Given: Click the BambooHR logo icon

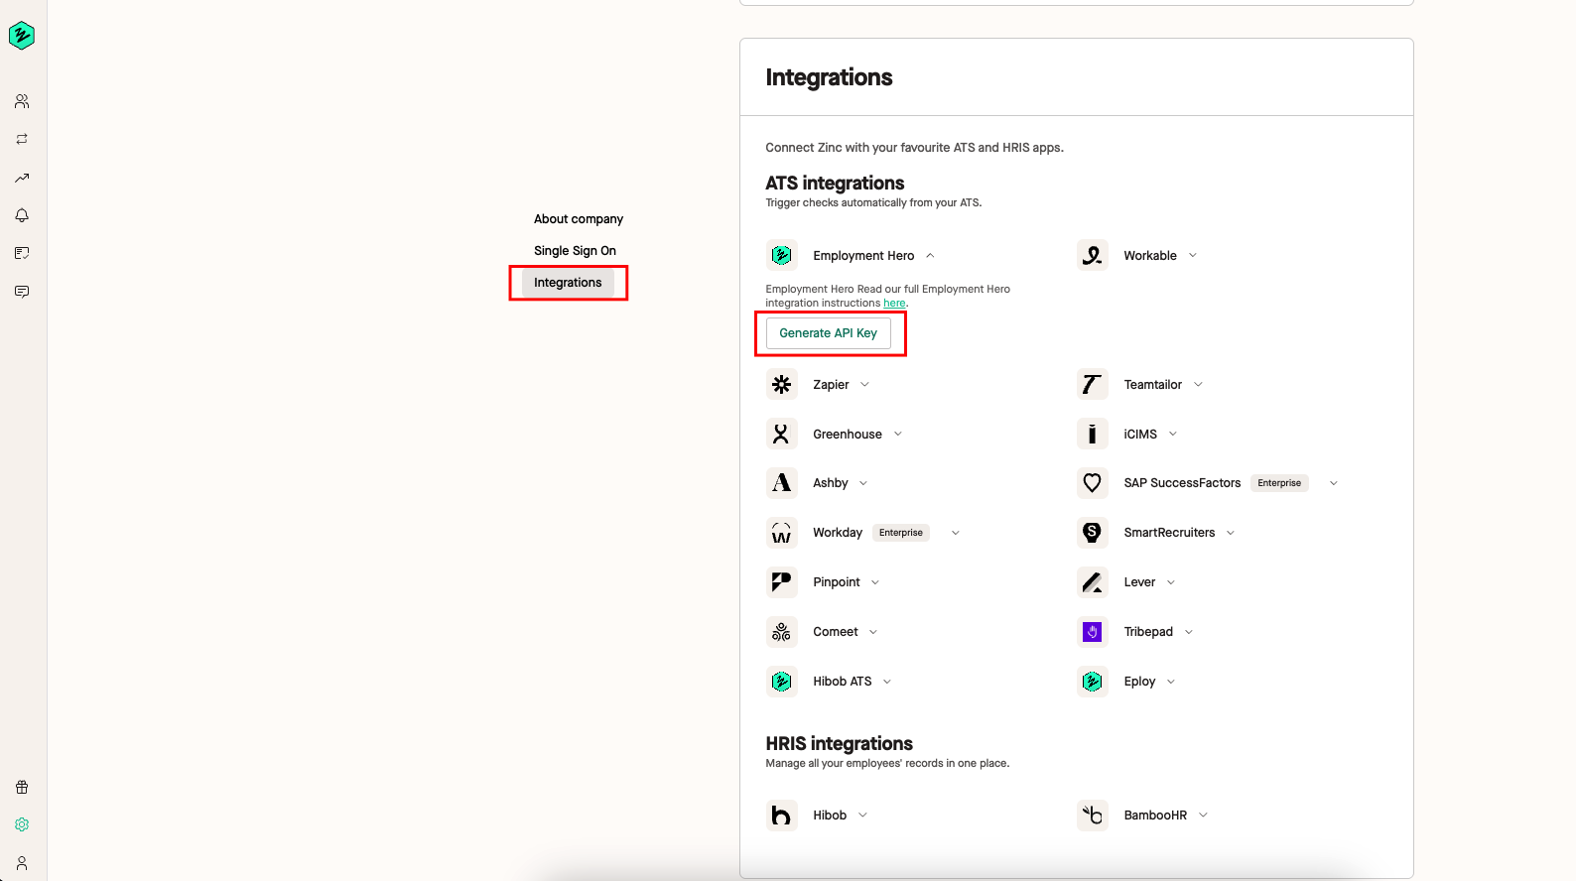Looking at the screenshot, I should coord(1093,816).
